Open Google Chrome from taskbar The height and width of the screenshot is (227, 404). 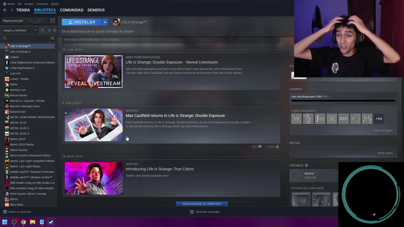point(23,222)
